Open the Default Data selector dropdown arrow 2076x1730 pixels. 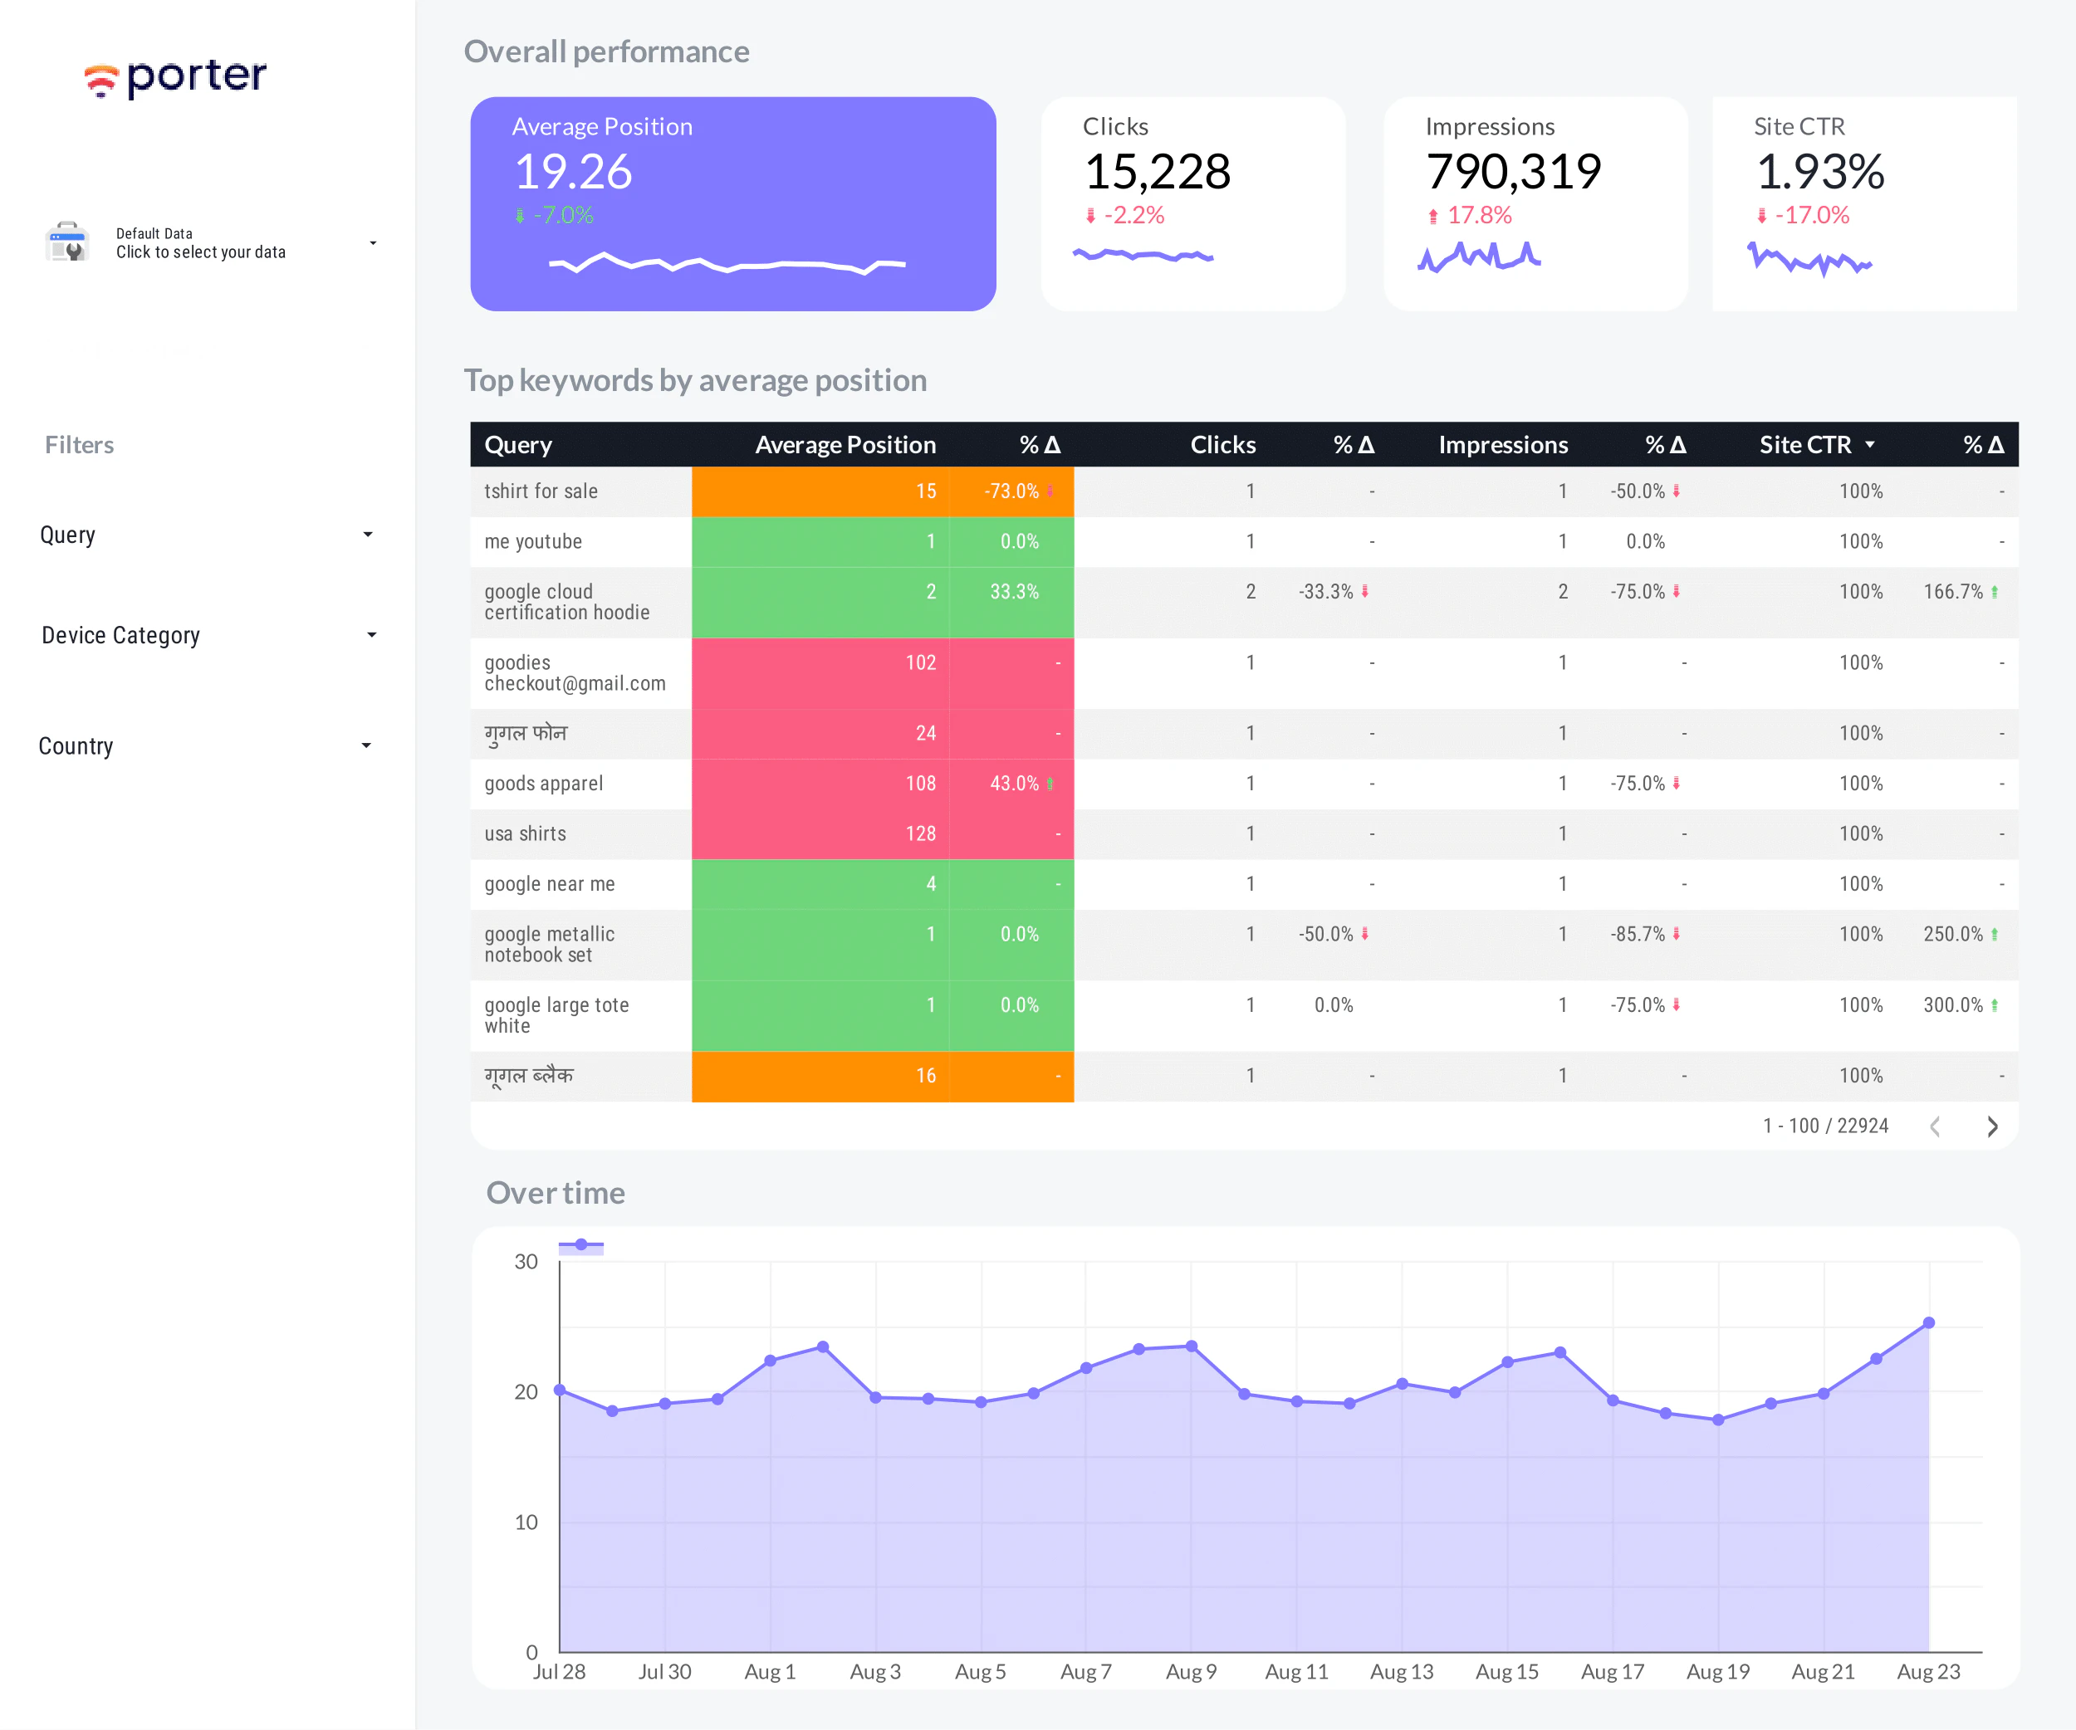pyautogui.click(x=373, y=242)
